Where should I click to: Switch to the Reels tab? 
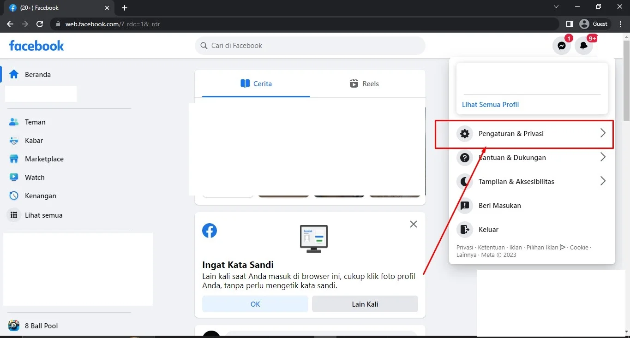coord(364,84)
